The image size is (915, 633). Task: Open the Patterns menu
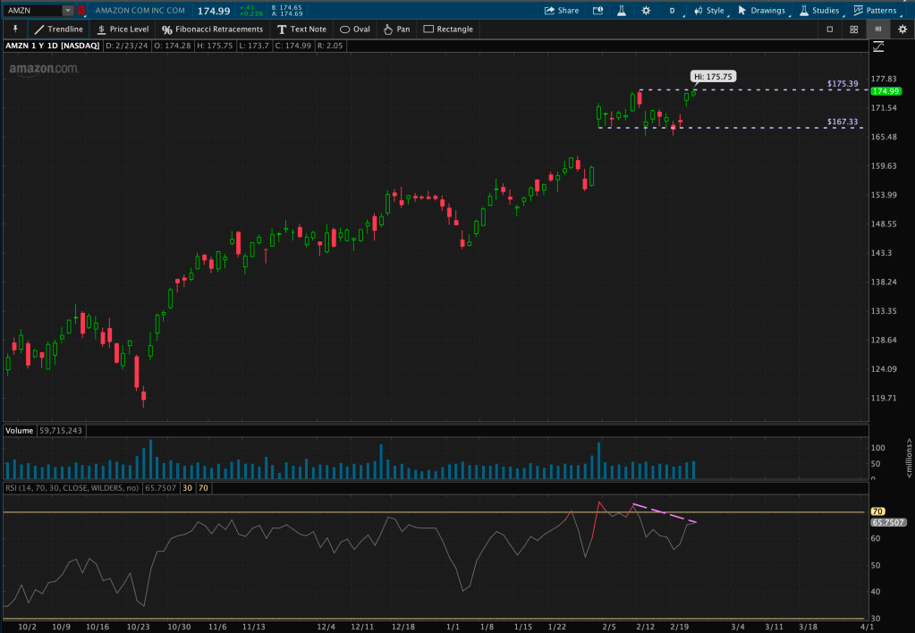[x=875, y=11]
